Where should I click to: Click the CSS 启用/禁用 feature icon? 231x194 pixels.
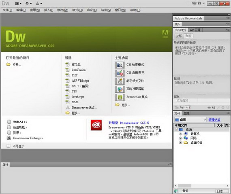[x=120, y=73]
